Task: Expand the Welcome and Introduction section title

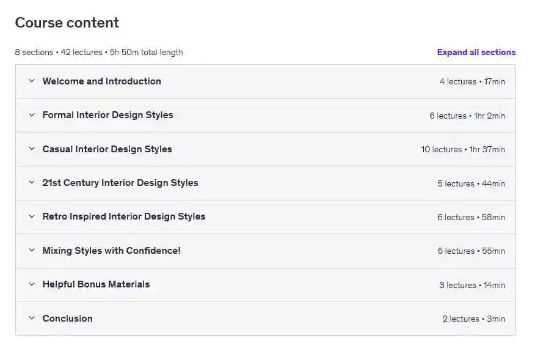Action: (x=101, y=81)
